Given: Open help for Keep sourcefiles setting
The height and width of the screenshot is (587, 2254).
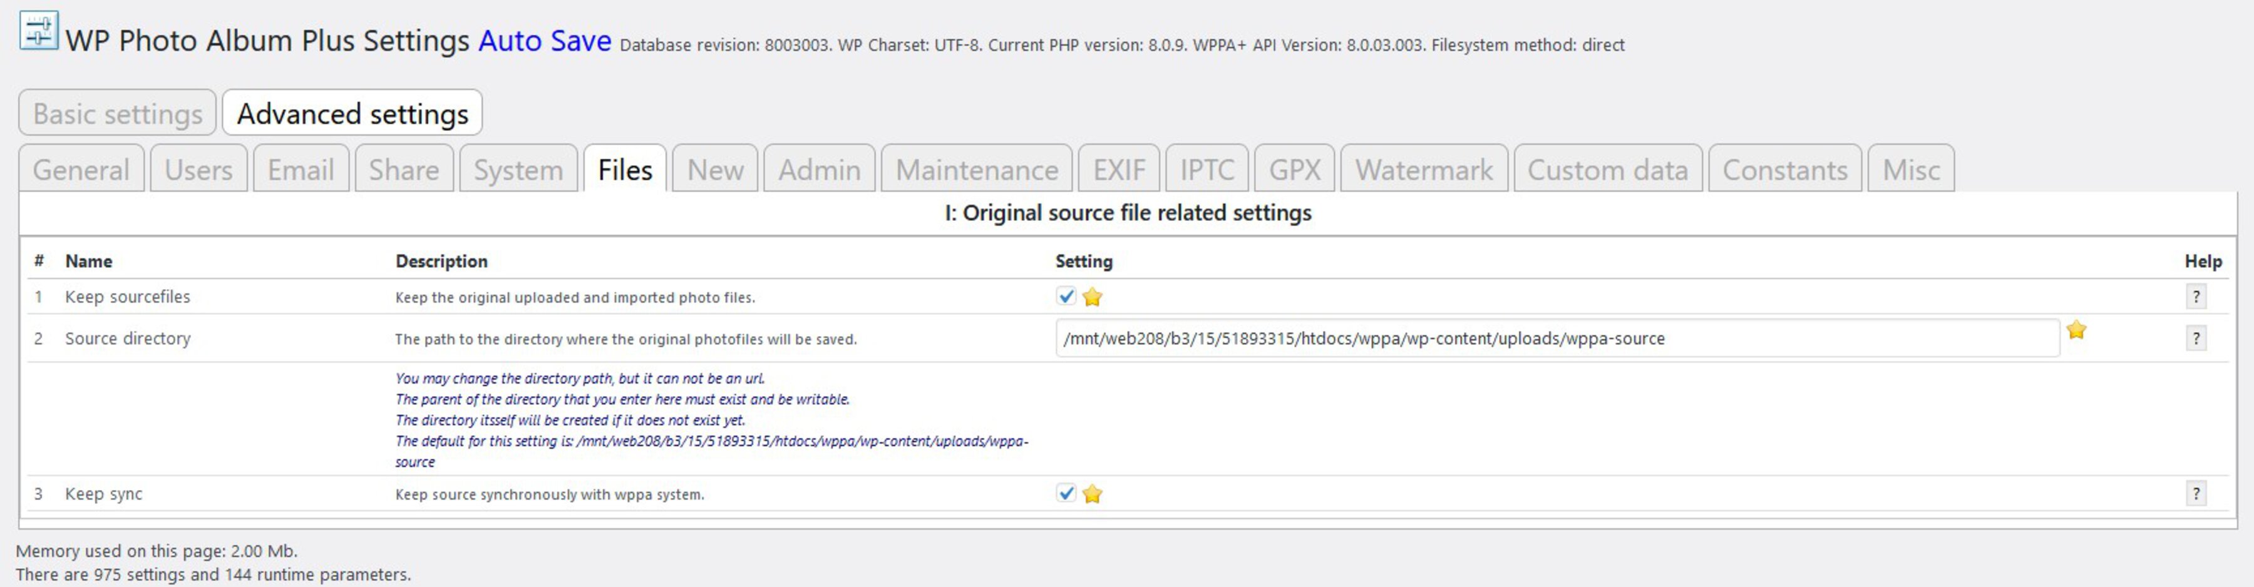Looking at the screenshot, I should (x=2195, y=297).
